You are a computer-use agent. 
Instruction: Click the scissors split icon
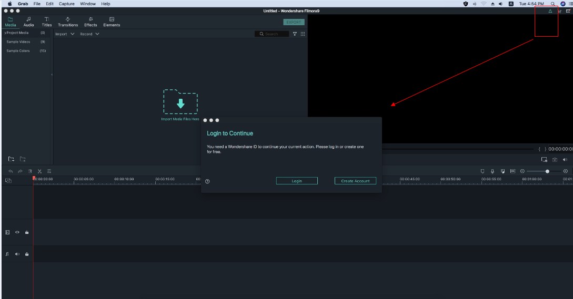[x=39, y=171]
